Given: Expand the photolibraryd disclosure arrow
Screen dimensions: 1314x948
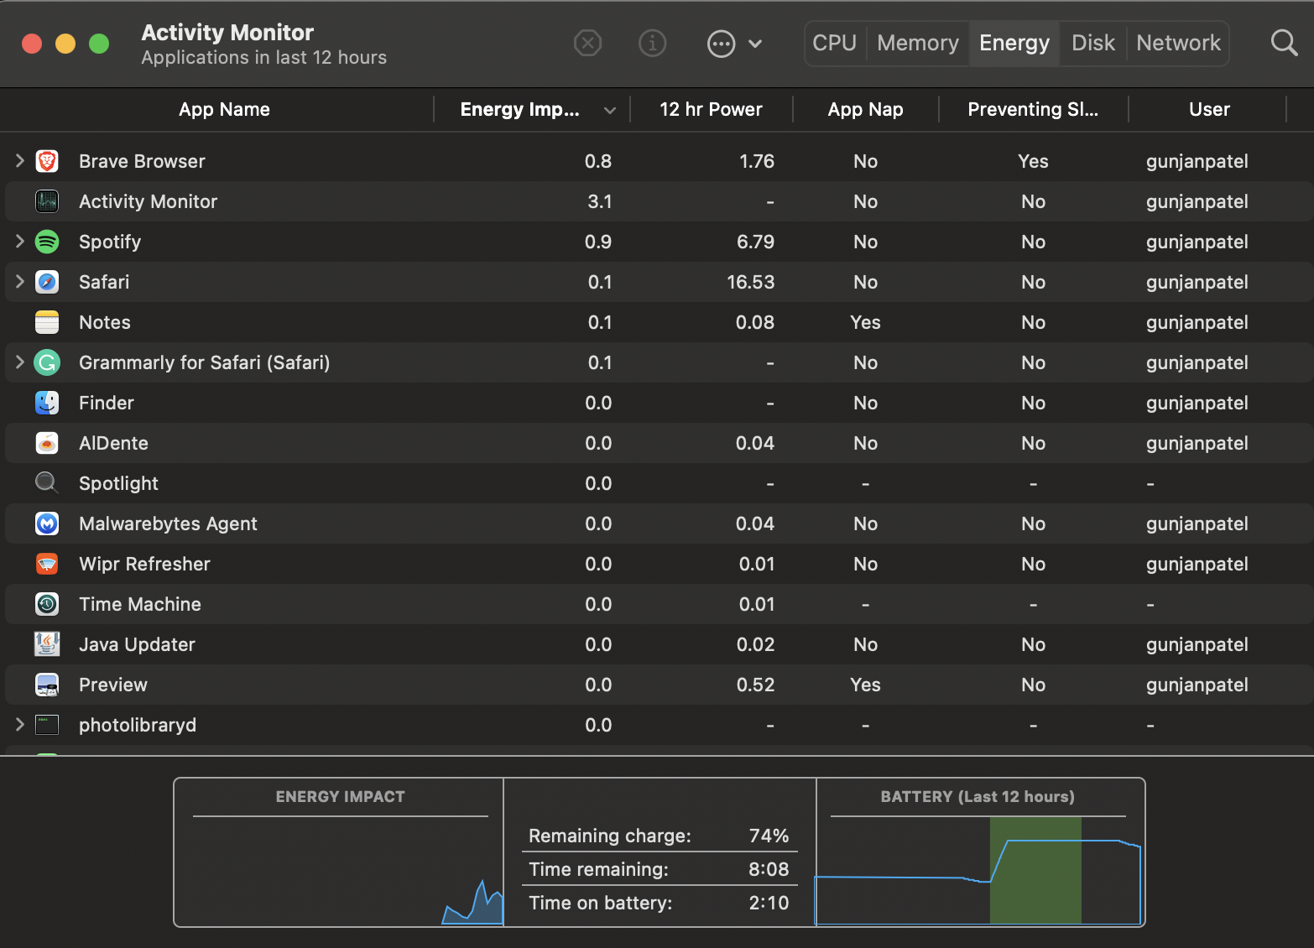Looking at the screenshot, I should [20, 724].
